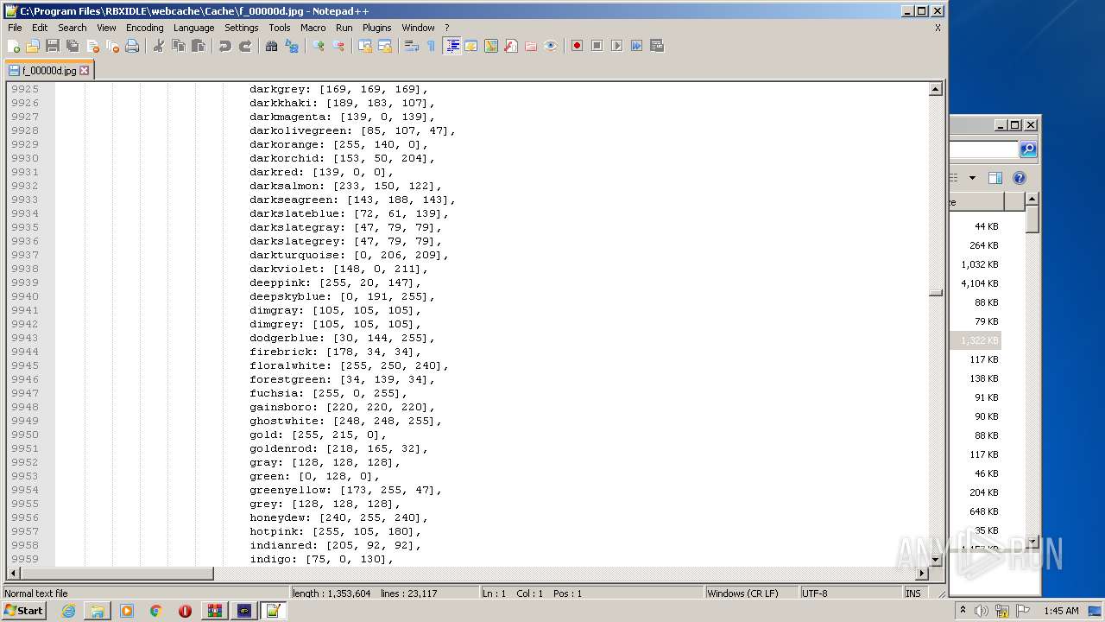The width and height of the screenshot is (1105, 622).
Task: Click the editor vertical scrollbar thumb
Action: pyautogui.click(x=936, y=293)
